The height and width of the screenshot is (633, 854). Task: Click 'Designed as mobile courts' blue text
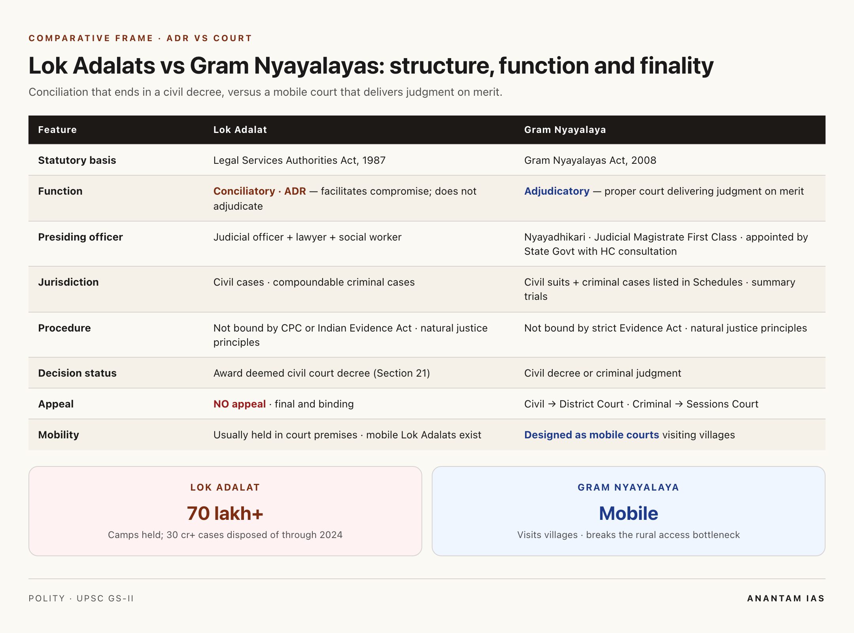pos(591,435)
